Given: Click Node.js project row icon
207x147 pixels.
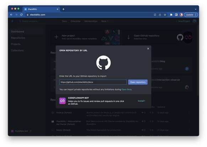Looking at the screenshot, I should 53,113.
